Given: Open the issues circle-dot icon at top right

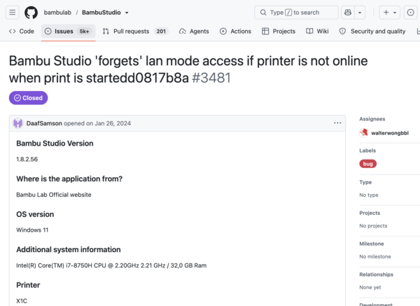Looking at the screenshot, I should pyautogui.click(x=410, y=13).
